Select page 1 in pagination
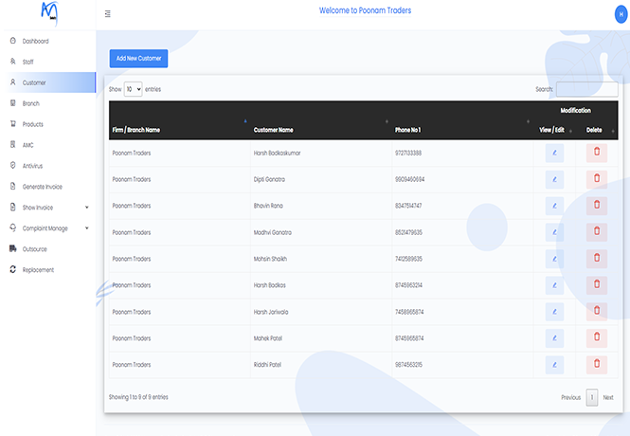630x436 pixels. click(592, 397)
